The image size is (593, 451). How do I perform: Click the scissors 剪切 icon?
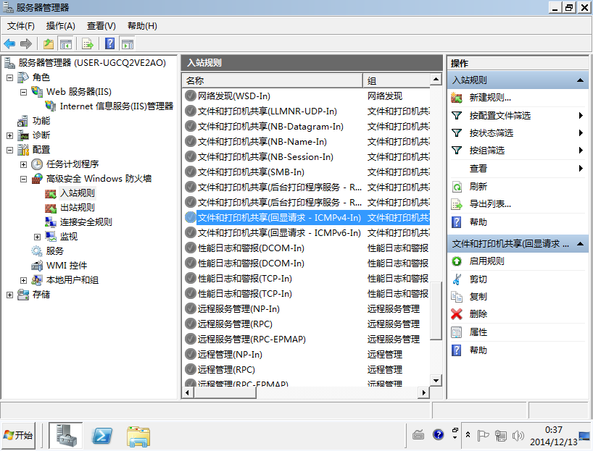(457, 279)
